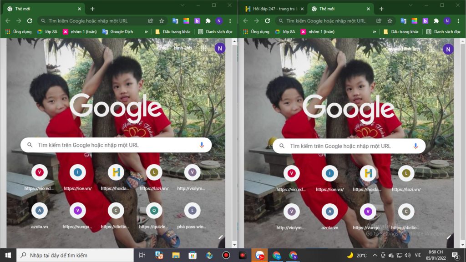Screen dimensions: 466x262
Task: Open lớp 8A bookmark in left window
Action: [47, 31]
